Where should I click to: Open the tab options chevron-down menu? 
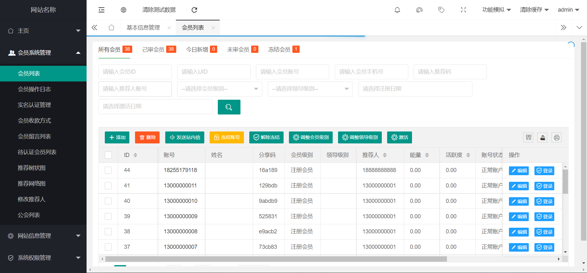coord(579,28)
